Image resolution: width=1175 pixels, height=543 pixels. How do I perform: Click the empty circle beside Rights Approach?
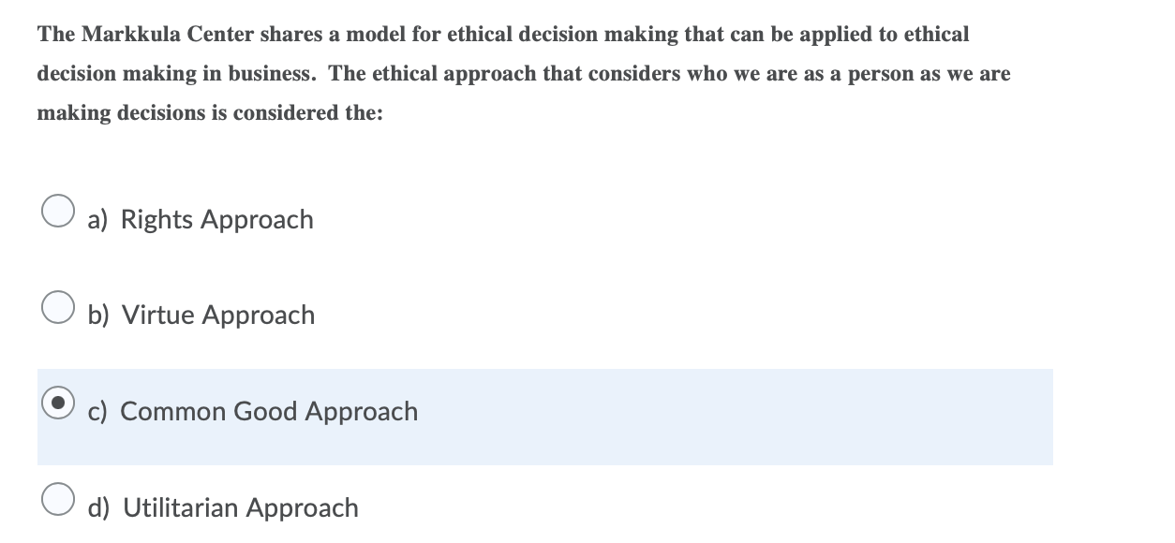click(57, 211)
